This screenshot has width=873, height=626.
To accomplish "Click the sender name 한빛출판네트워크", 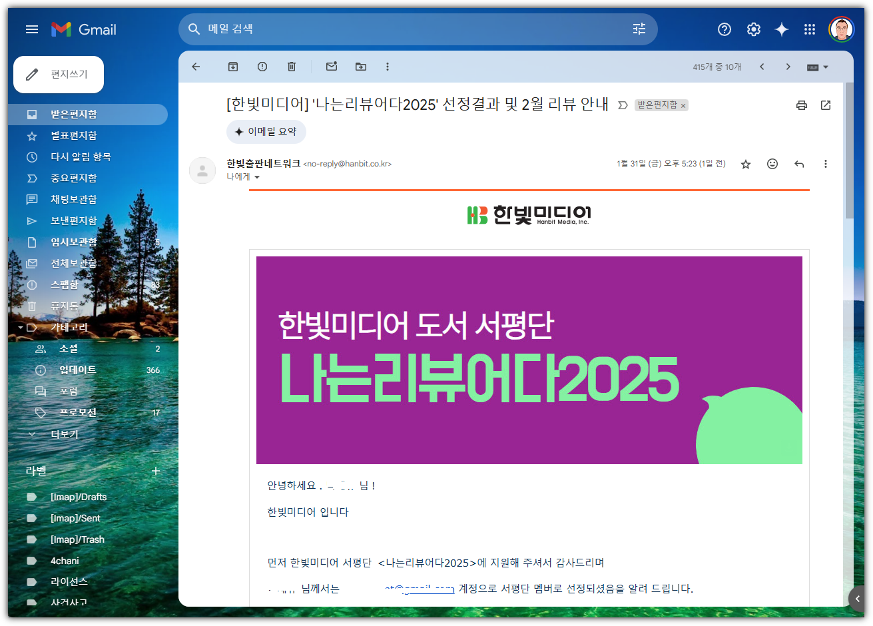I will pyautogui.click(x=264, y=164).
